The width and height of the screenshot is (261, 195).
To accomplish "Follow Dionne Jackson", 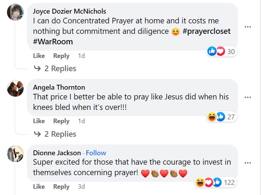I will (96, 153).
